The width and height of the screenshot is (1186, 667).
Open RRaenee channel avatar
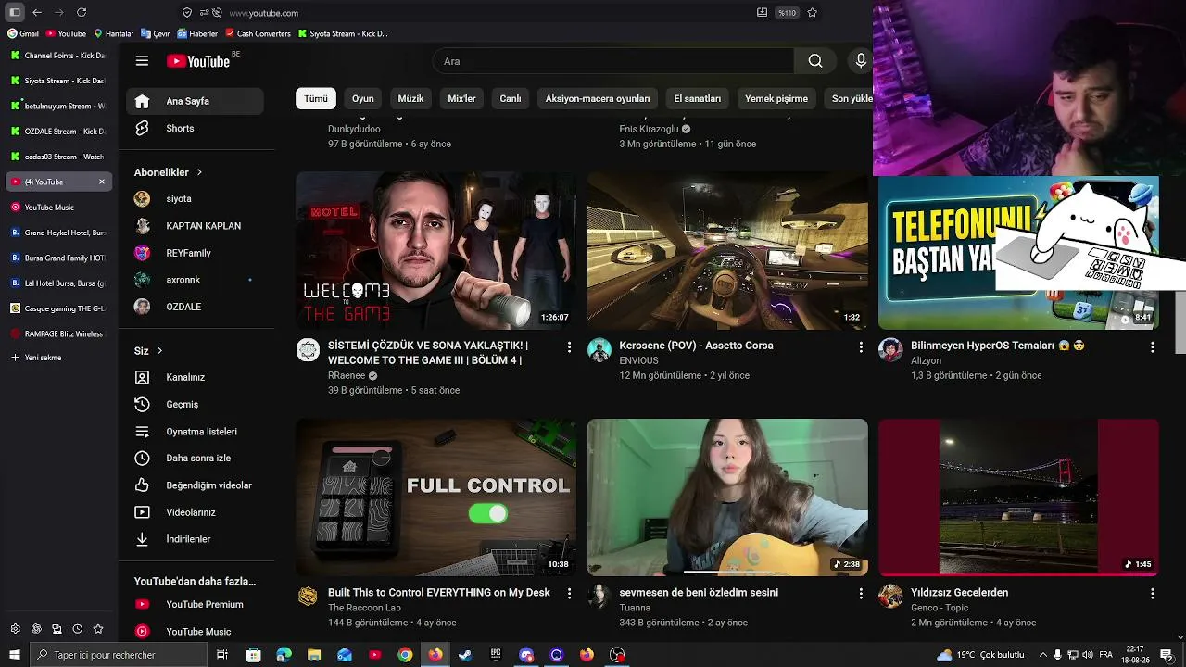(308, 349)
